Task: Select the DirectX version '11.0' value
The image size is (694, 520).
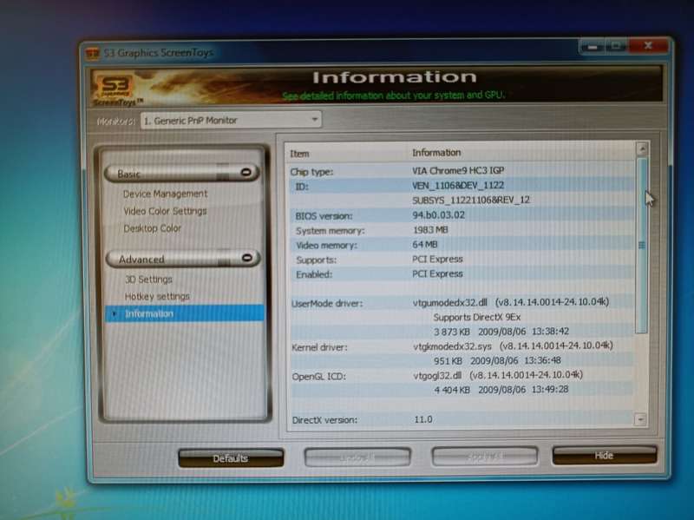Action: (423, 419)
